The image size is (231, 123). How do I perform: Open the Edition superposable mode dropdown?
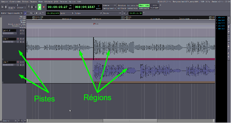(x=12, y=13)
